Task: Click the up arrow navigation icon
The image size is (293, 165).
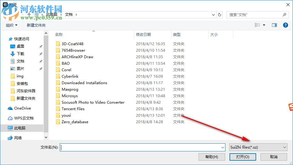Action: (29, 14)
